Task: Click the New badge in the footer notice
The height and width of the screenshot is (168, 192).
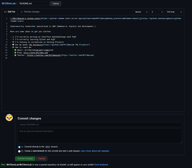Action: (x=3, y=165)
